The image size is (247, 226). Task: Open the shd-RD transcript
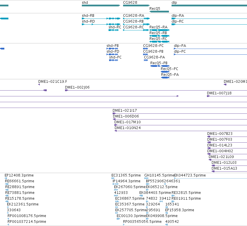pos(101,24)
